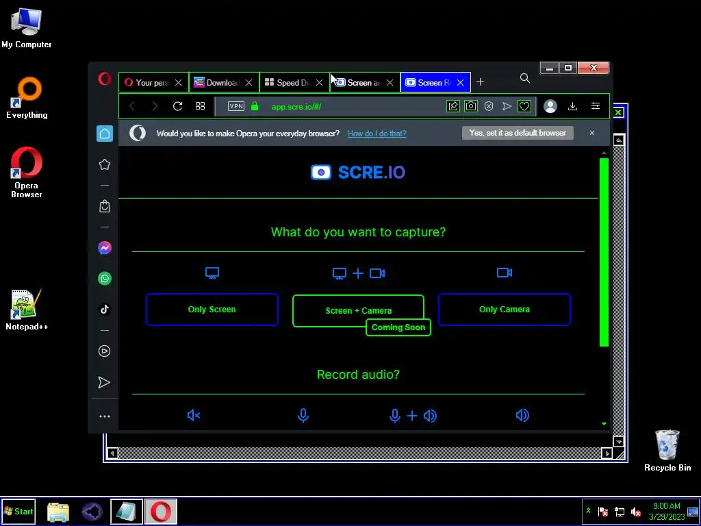Select the Everything desktop shortcut
The width and height of the screenshot is (701, 526).
tap(27, 98)
